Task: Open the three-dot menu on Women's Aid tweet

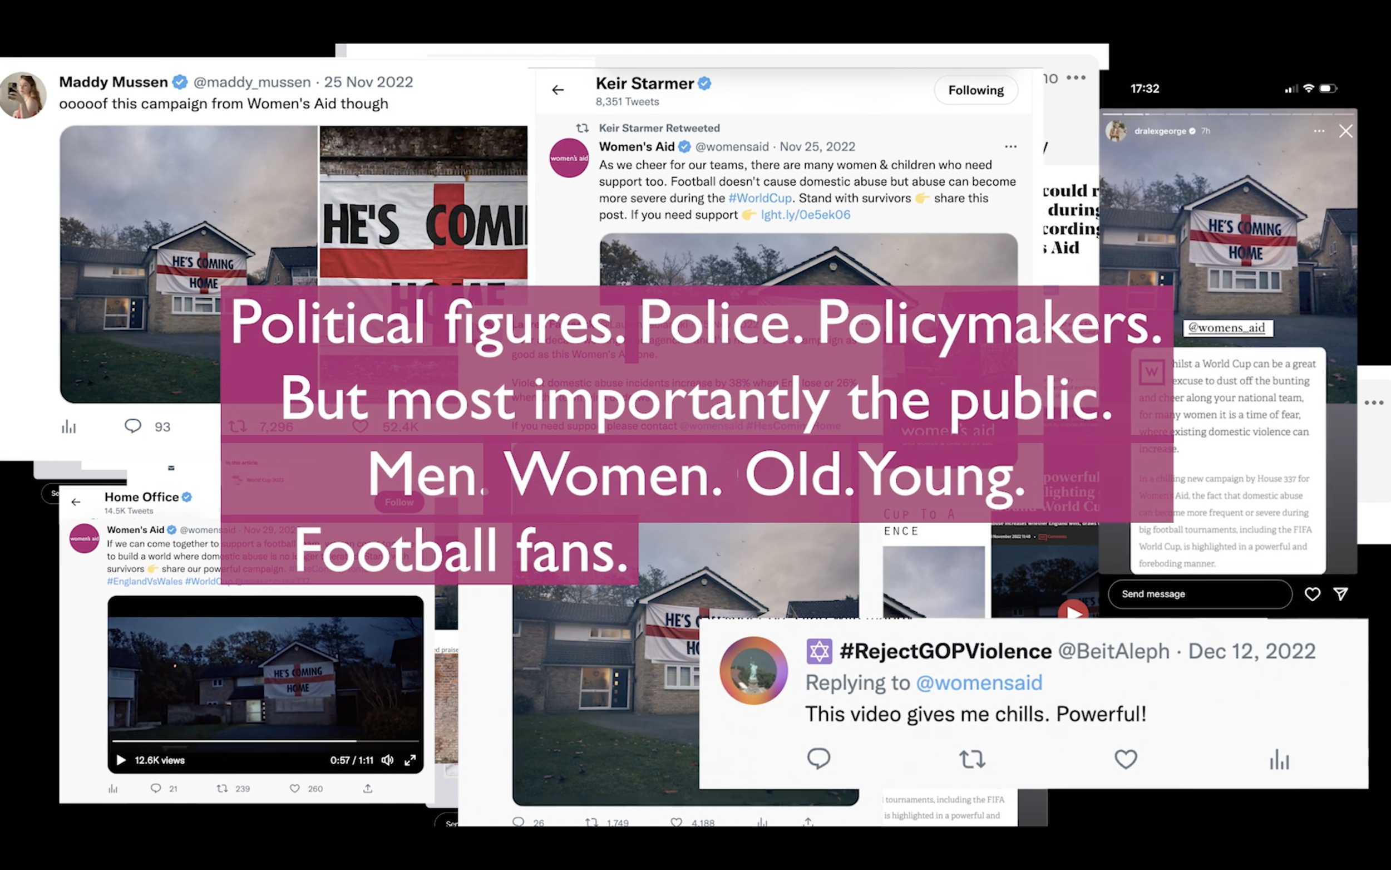Action: pyautogui.click(x=1010, y=147)
